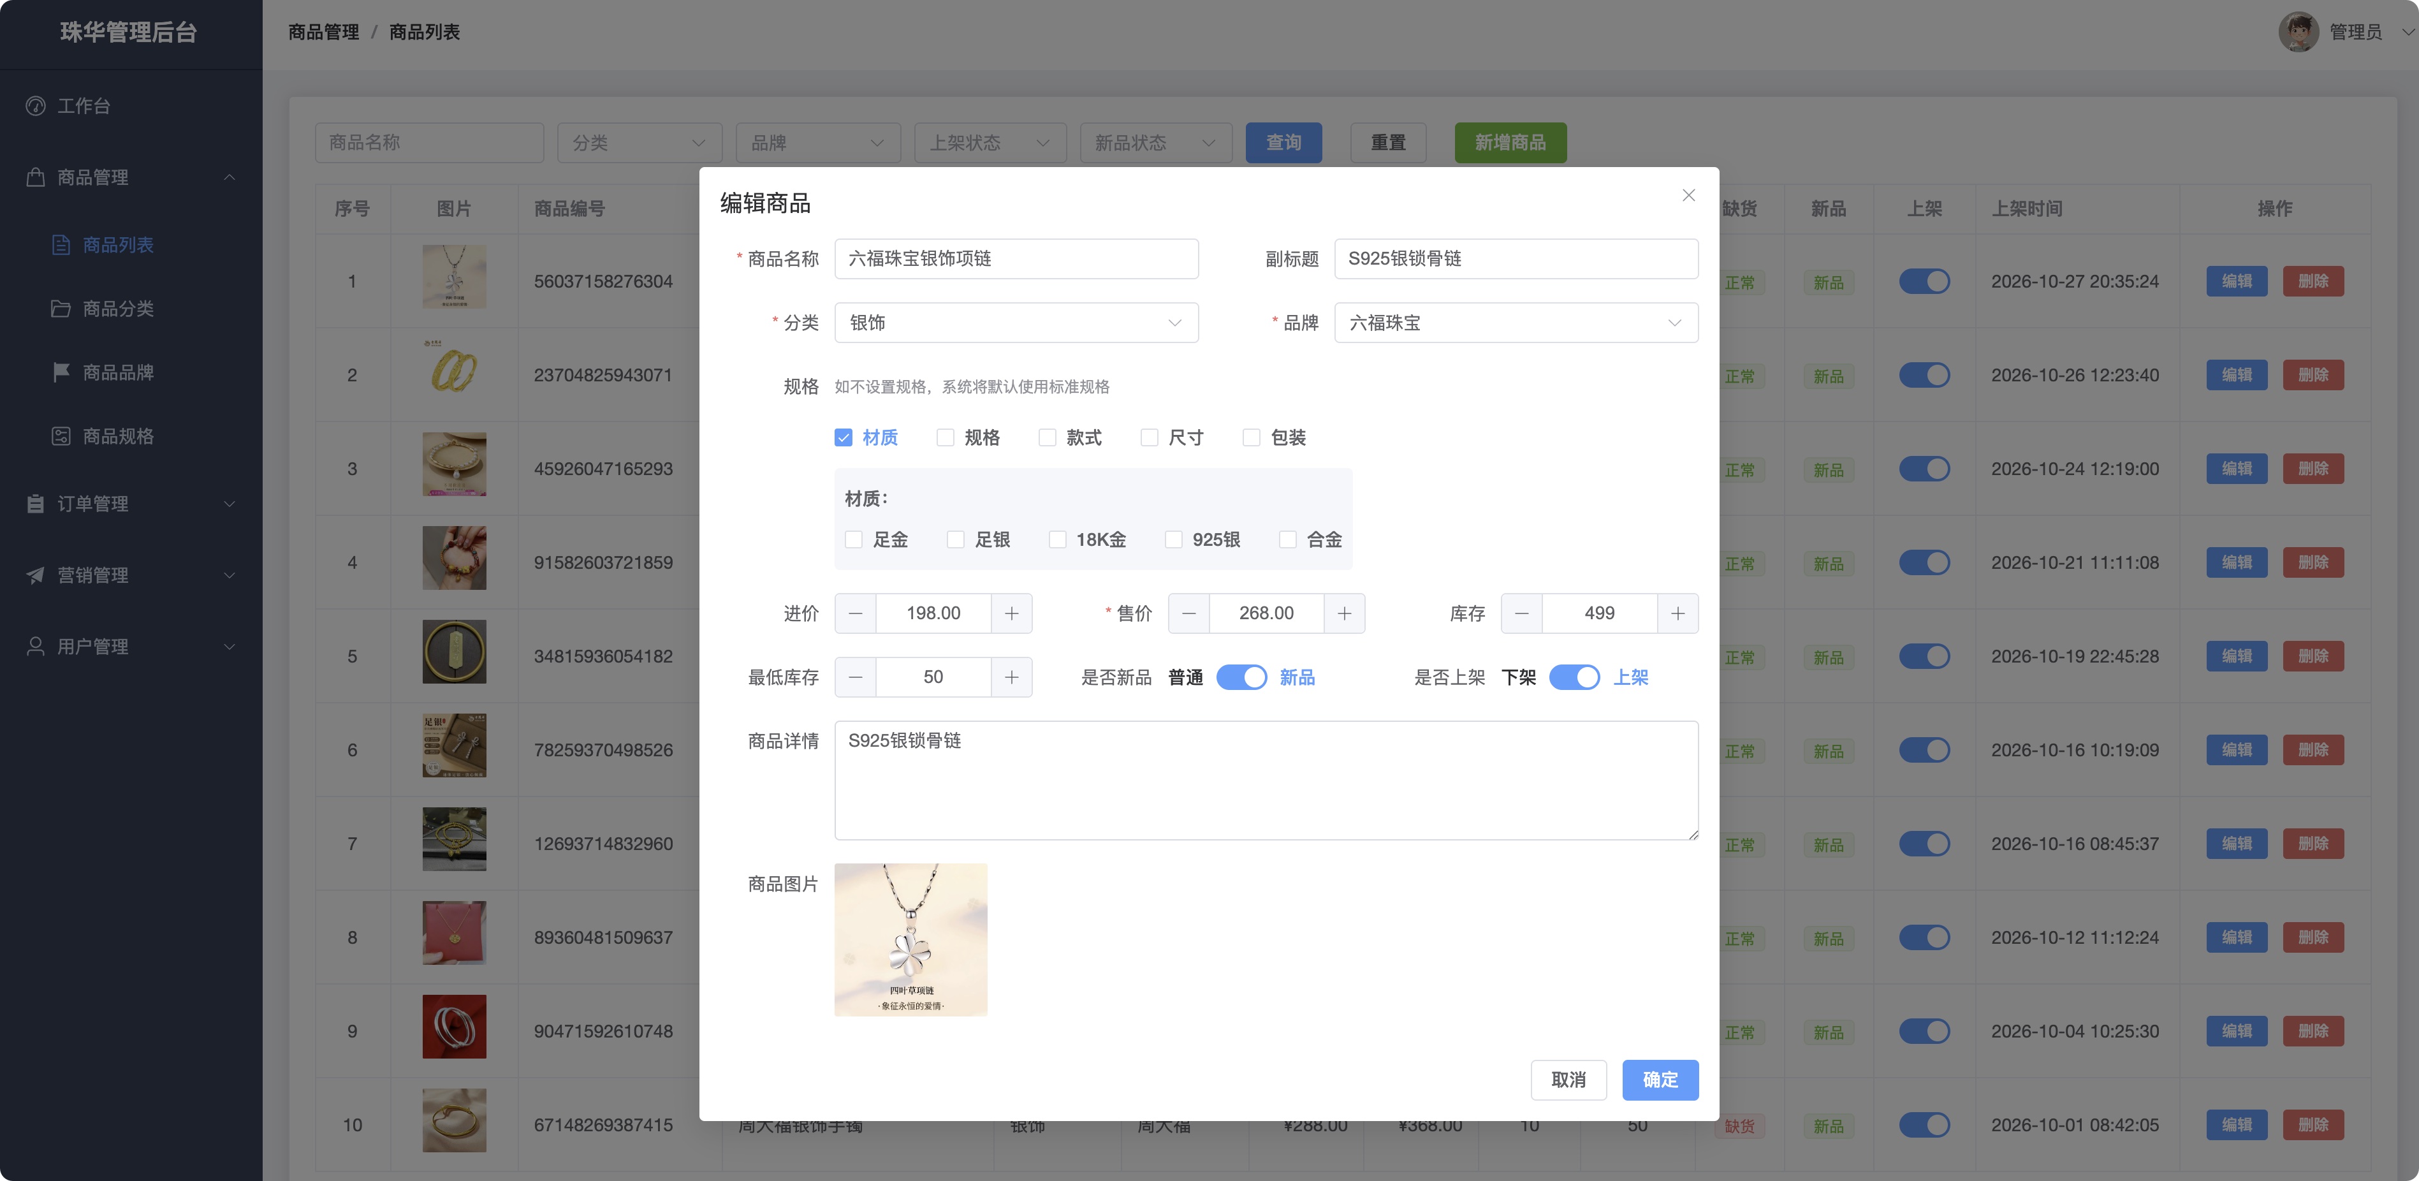Click the 营销管理 paper plane icon
The height and width of the screenshot is (1181, 2419).
pyautogui.click(x=36, y=575)
